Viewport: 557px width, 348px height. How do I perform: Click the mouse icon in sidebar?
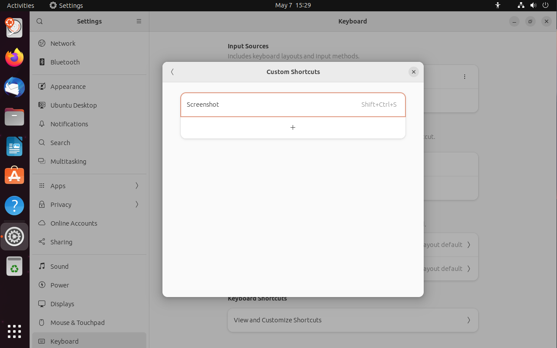(x=42, y=322)
